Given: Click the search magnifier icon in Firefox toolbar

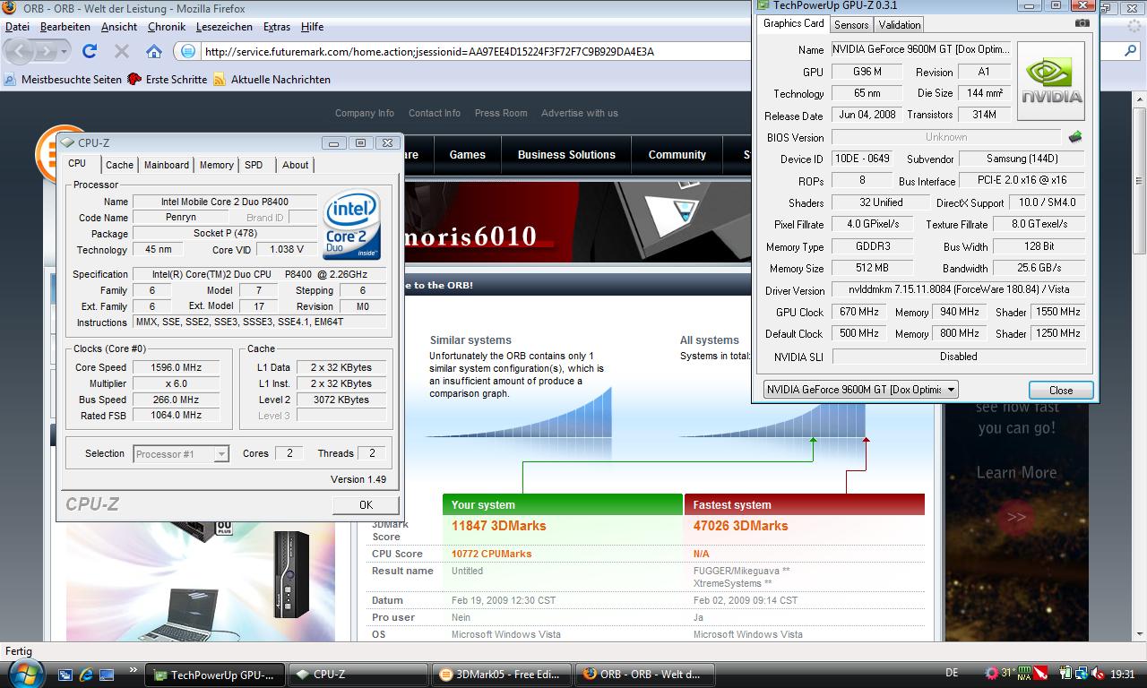Looking at the screenshot, I should (1131, 51).
